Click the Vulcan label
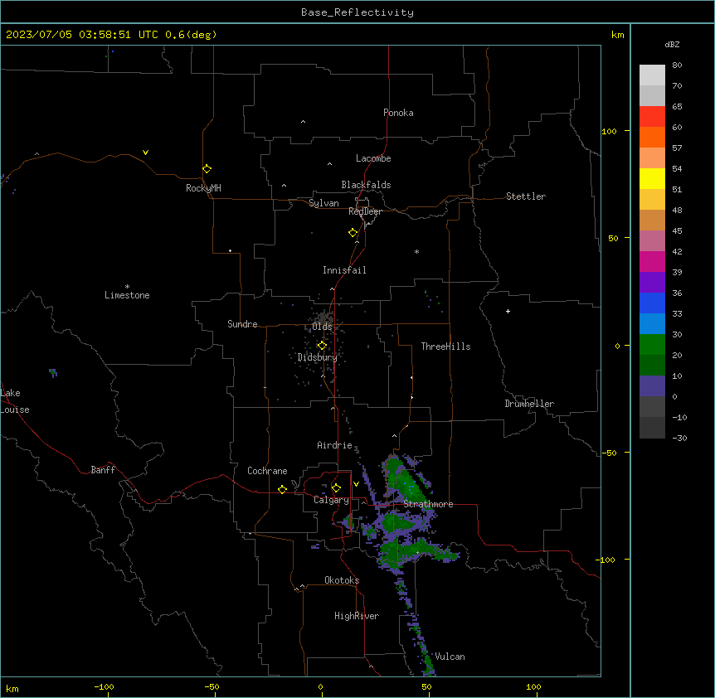Image resolution: width=715 pixels, height=698 pixels. 450,657
